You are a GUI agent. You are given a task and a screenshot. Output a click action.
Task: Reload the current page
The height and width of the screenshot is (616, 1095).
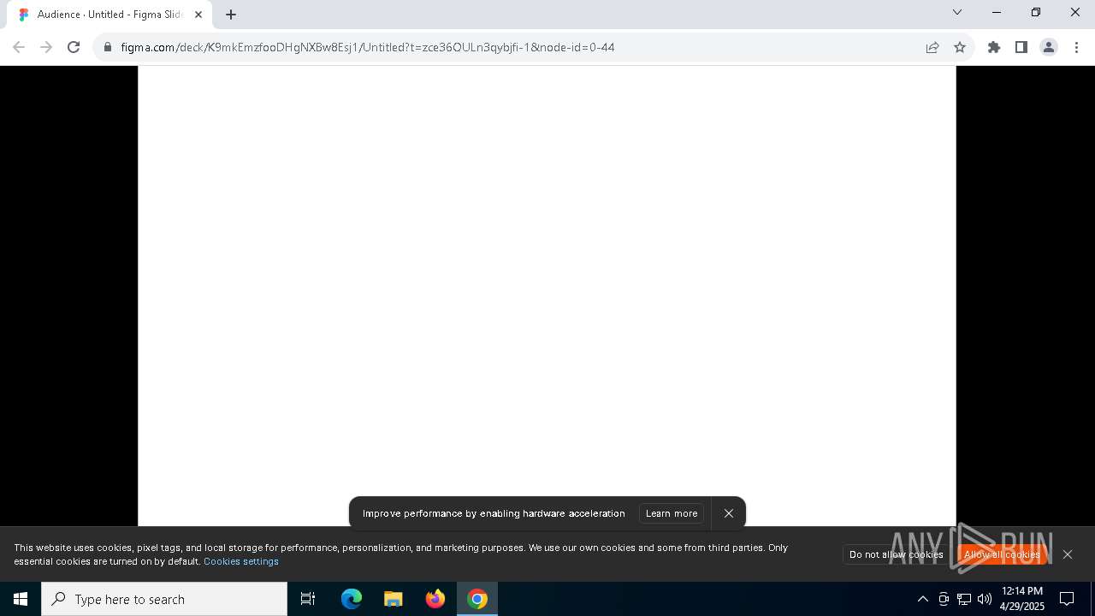tap(74, 47)
